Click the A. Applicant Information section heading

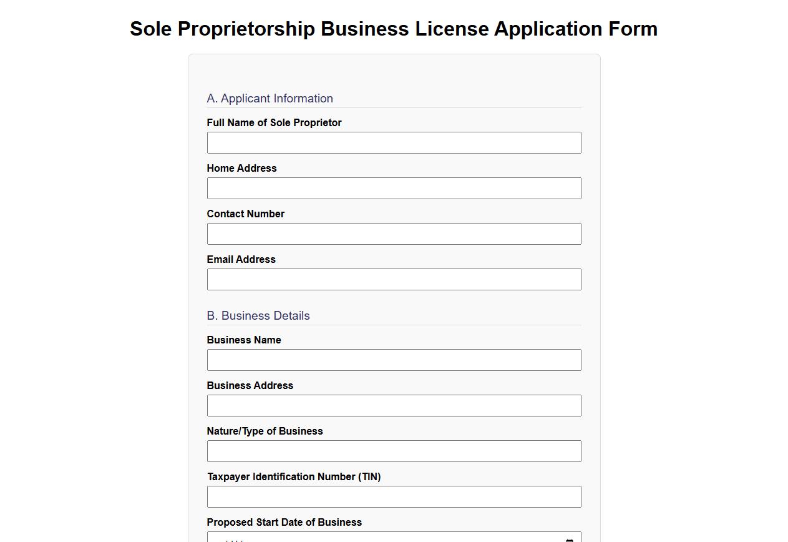(270, 98)
